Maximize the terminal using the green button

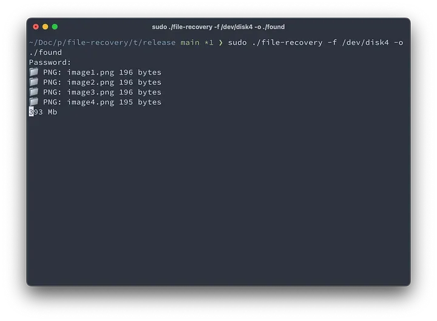[55, 27]
